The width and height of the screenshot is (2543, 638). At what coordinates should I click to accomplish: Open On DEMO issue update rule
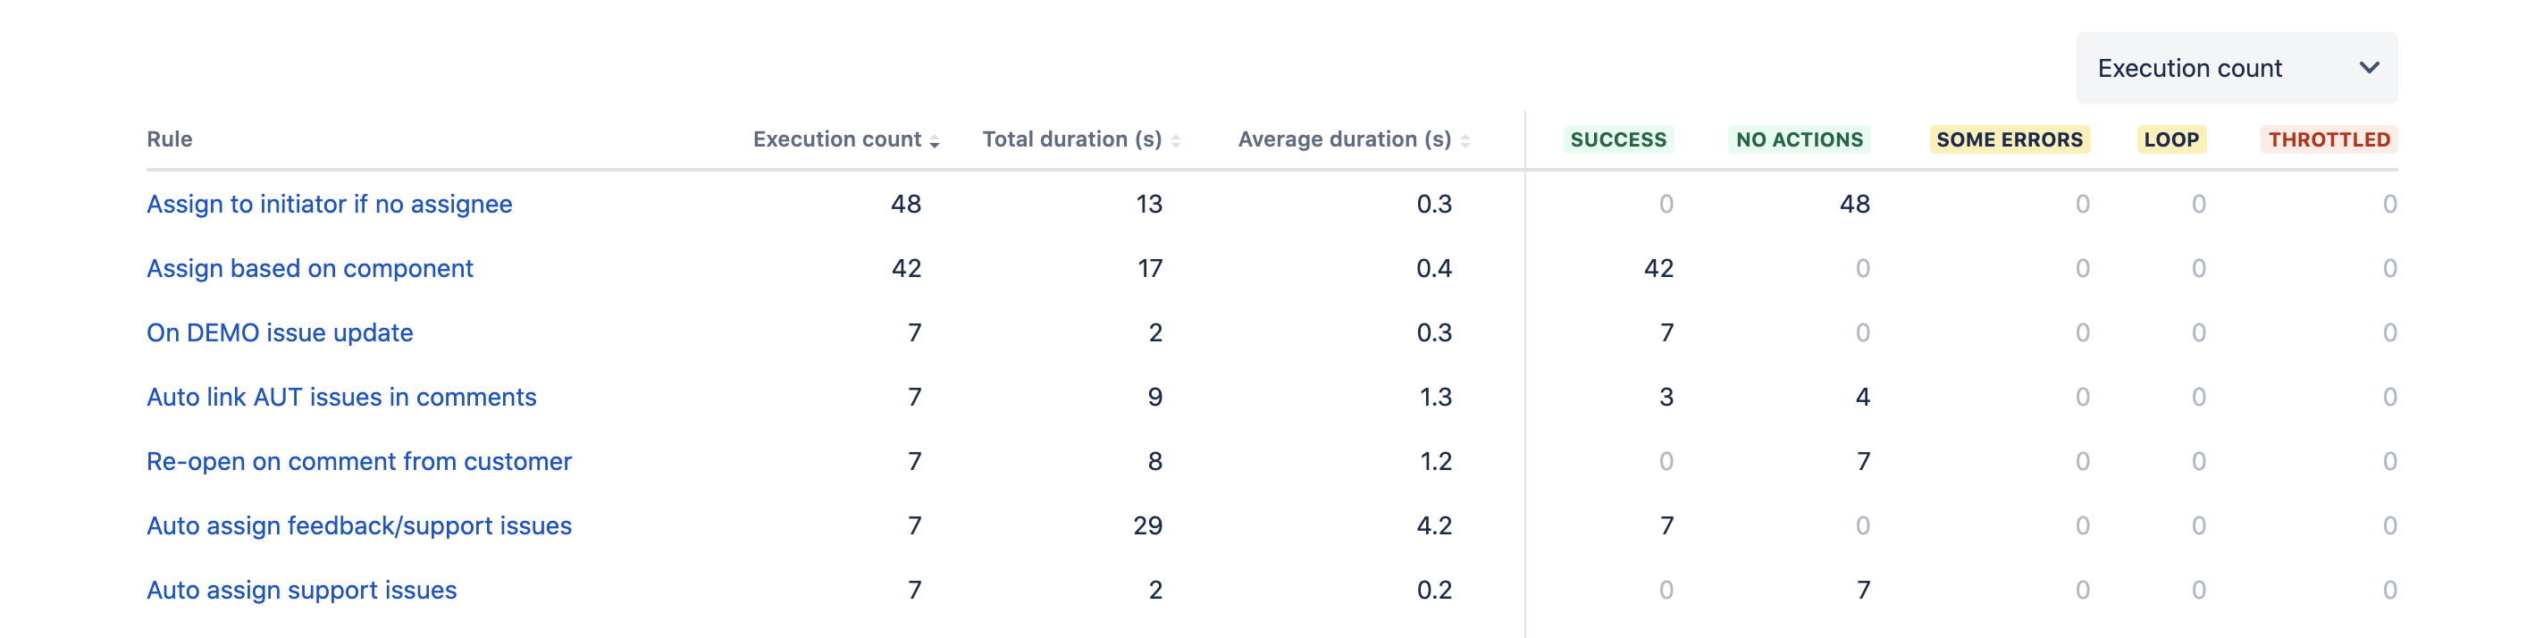point(280,332)
